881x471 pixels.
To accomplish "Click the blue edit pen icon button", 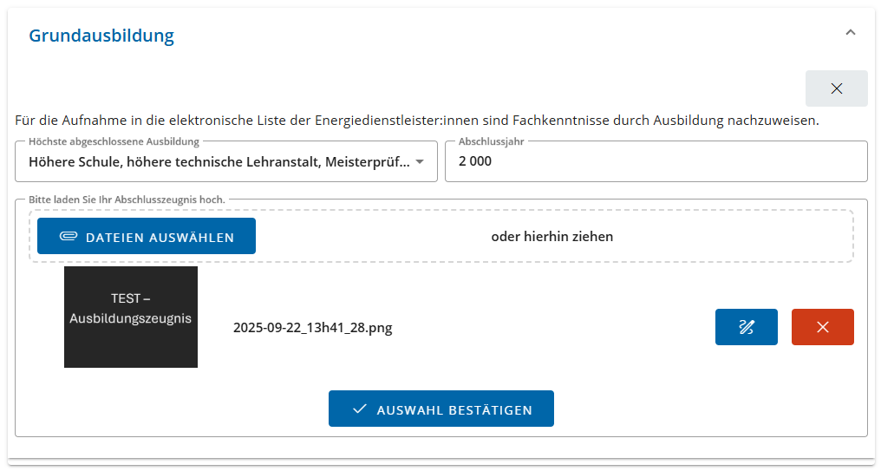I will click(x=746, y=327).
